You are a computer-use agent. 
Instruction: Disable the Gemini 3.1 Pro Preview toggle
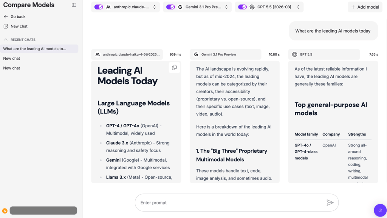[170, 7]
